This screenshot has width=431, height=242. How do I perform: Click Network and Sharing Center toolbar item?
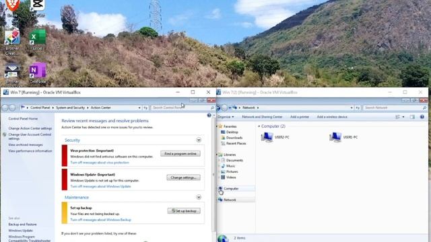click(x=262, y=117)
